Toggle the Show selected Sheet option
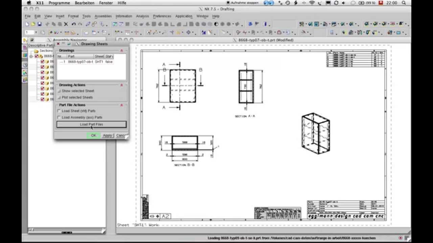This screenshot has width=433, height=243. tap(59, 91)
